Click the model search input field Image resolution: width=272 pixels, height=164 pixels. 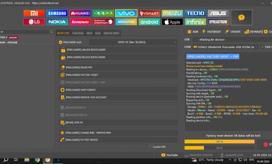point(25,32)
